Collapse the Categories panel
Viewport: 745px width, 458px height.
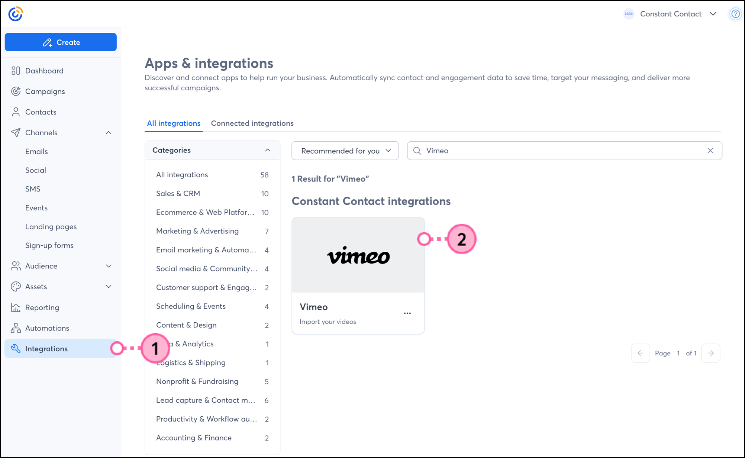pos(267,150)
